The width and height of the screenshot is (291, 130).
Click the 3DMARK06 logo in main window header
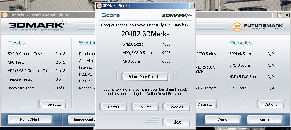point(40,25)
